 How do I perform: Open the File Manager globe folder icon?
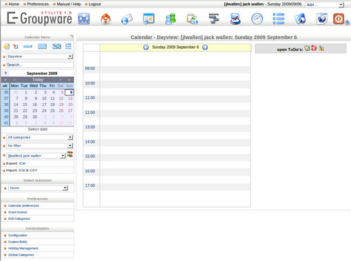(x=300, y=19)
